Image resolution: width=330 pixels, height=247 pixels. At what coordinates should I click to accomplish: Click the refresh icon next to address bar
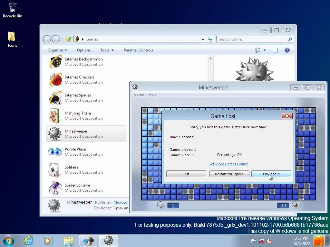[x=210, y=39]
